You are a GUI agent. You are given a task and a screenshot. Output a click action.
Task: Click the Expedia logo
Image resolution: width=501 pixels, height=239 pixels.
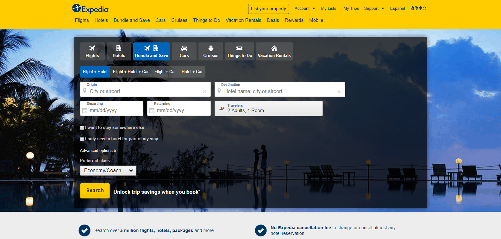90,9
